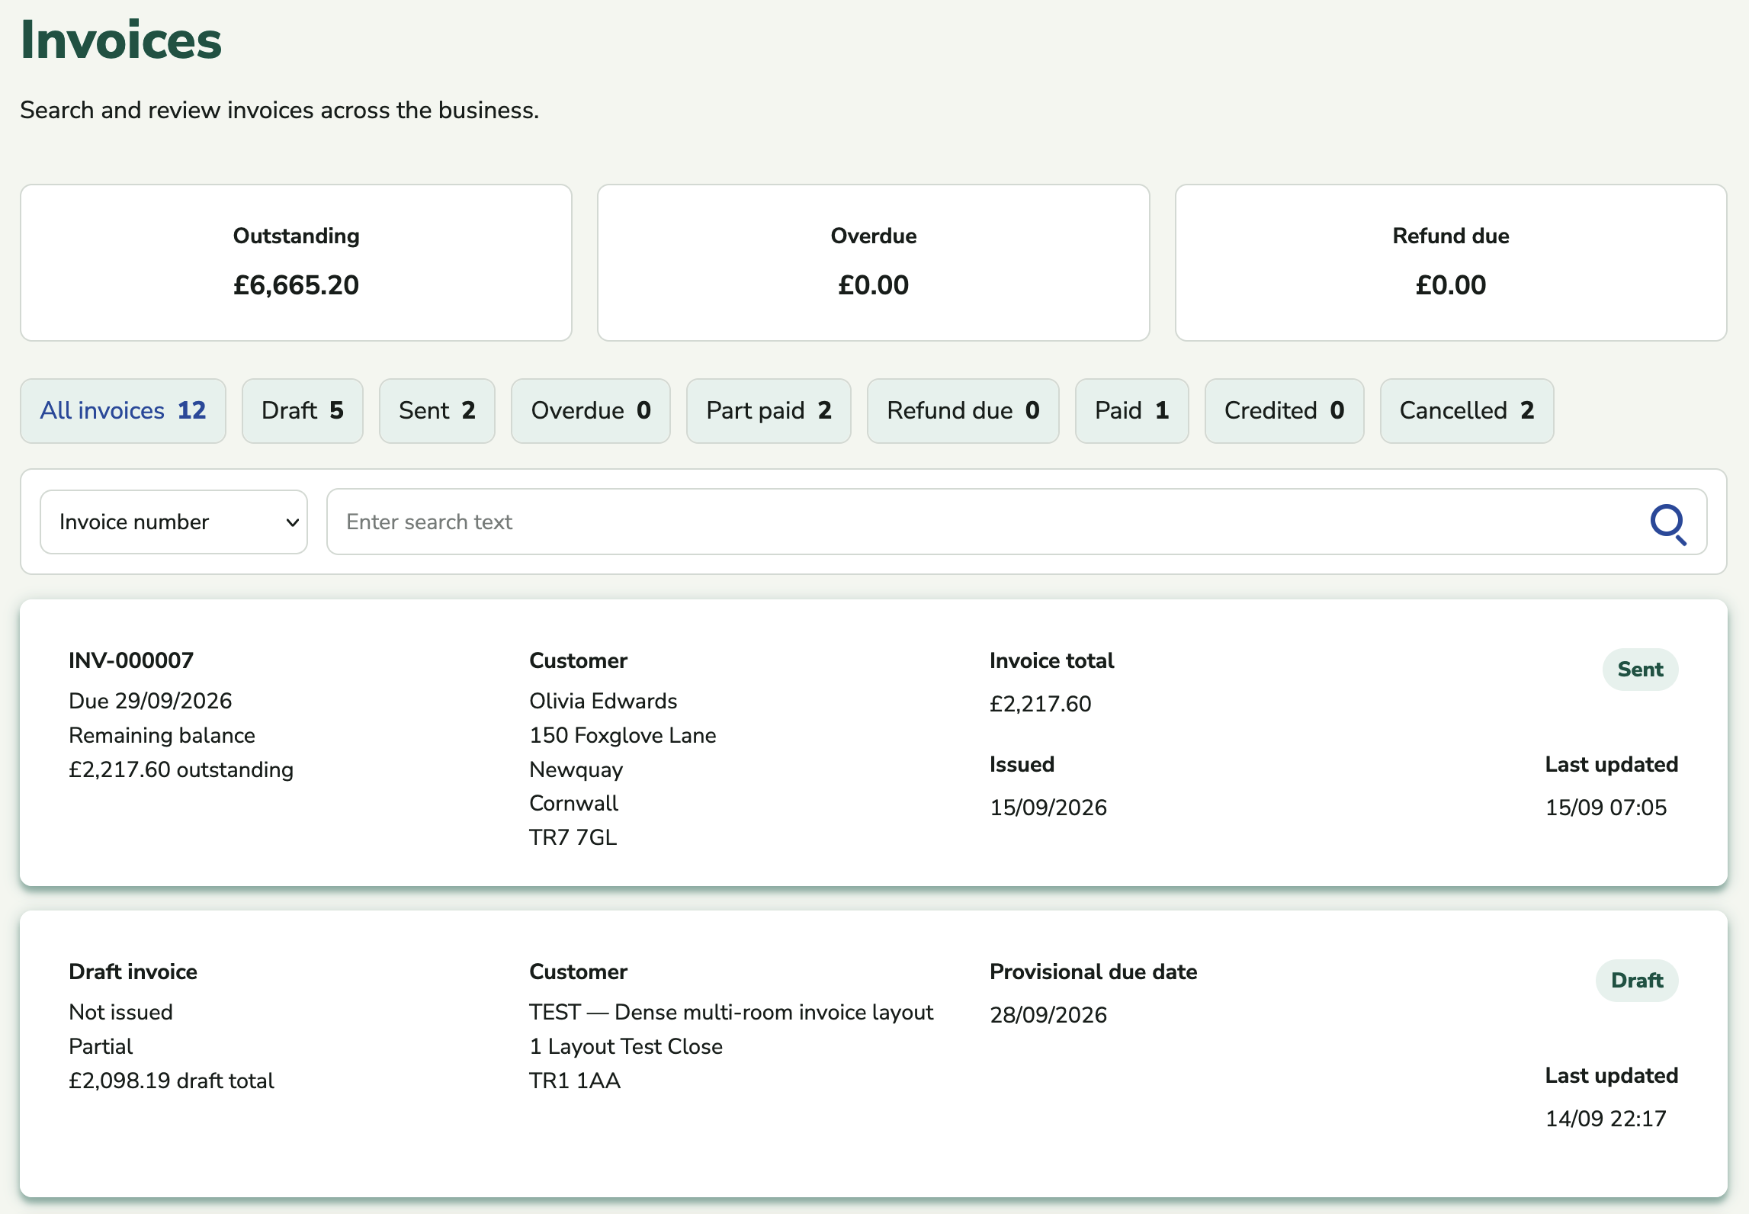Click the £2,098.19 draft total text
1749x1214 pixels.
[x=172, y=1081]
